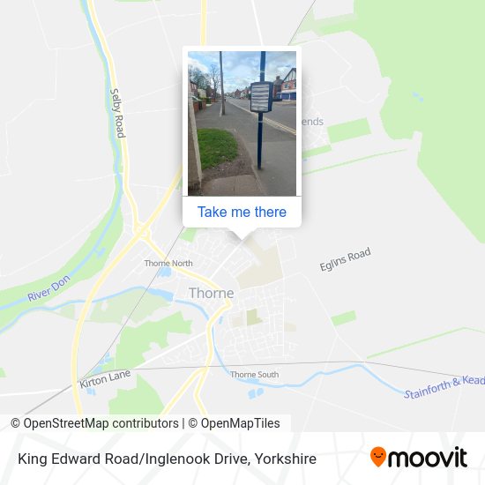Click the Stainforth & Keadby canal label
485x485 pixels.
(444, 387)
